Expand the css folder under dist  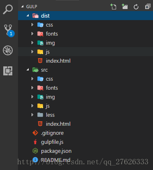point(32,25)
